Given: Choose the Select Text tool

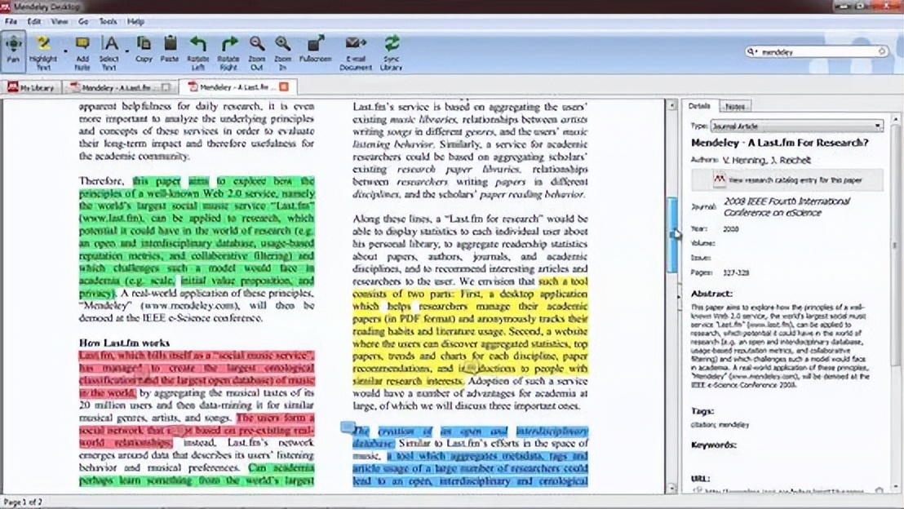Looking at the screenshot, I should click(109, 51).
